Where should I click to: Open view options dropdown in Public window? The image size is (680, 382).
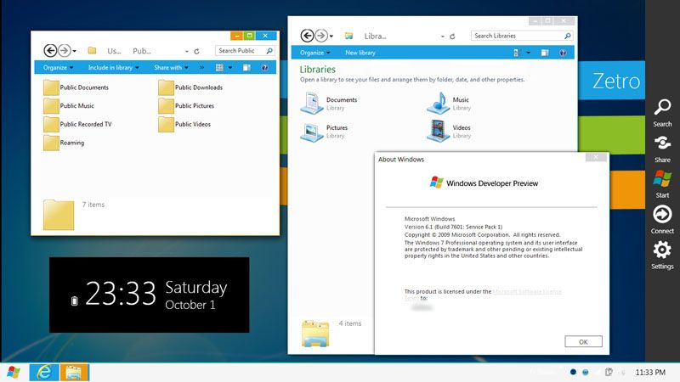coord(230,68)
